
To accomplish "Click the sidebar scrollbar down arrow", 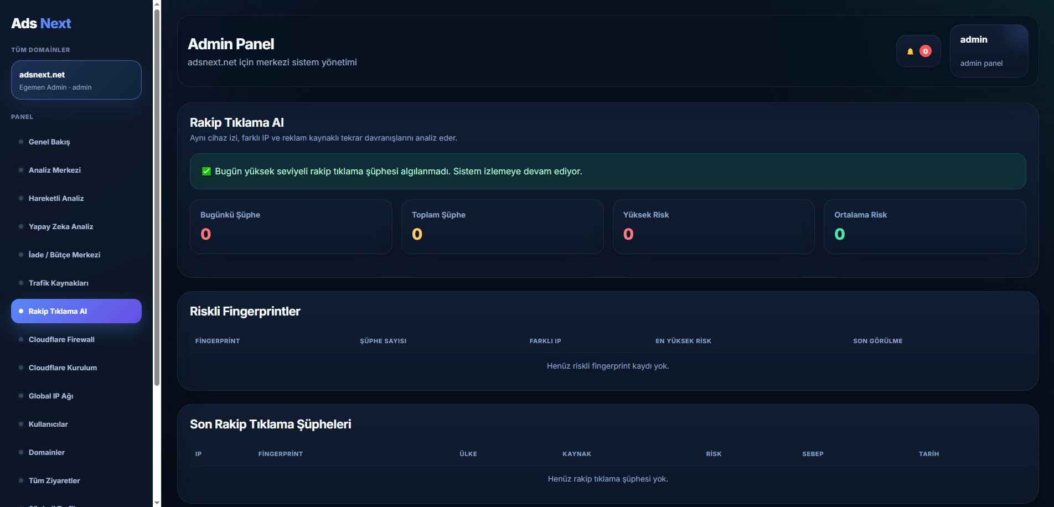I will point(157,503).
